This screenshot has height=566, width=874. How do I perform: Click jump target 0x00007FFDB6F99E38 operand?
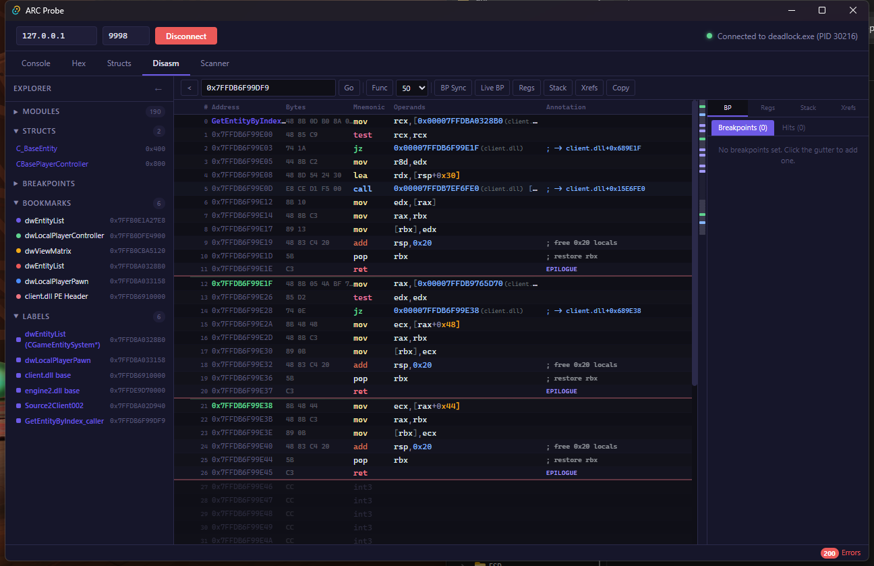(x=436, y=311)
